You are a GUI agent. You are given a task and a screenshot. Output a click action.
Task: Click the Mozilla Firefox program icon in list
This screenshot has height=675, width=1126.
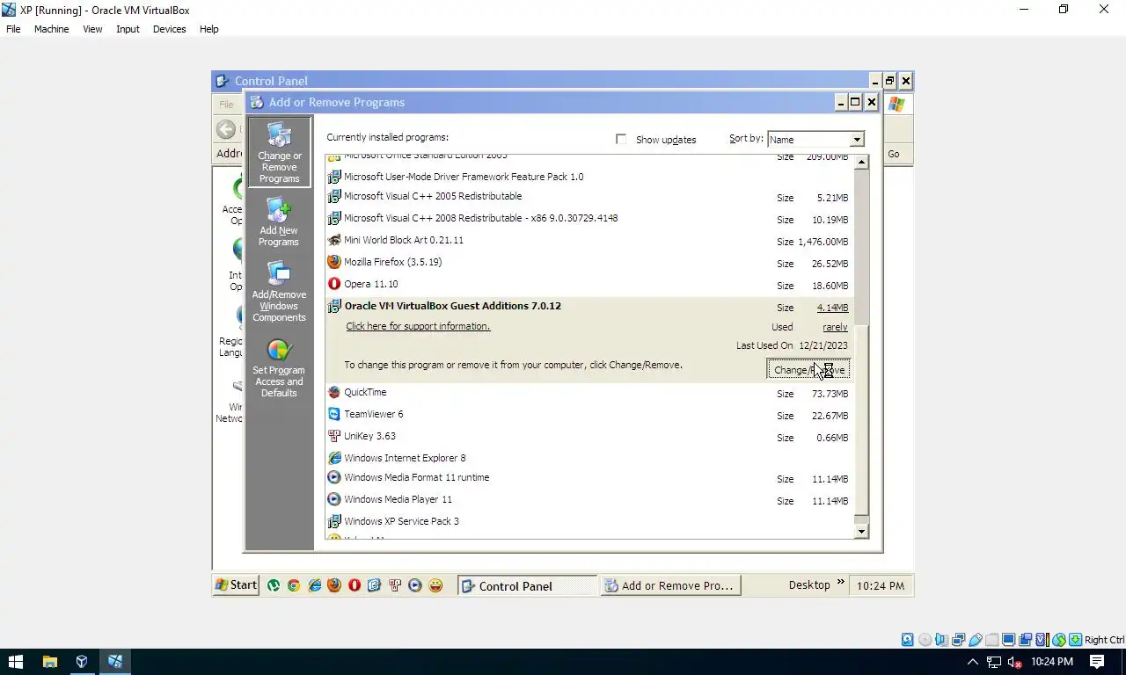[x=334, y=262]
